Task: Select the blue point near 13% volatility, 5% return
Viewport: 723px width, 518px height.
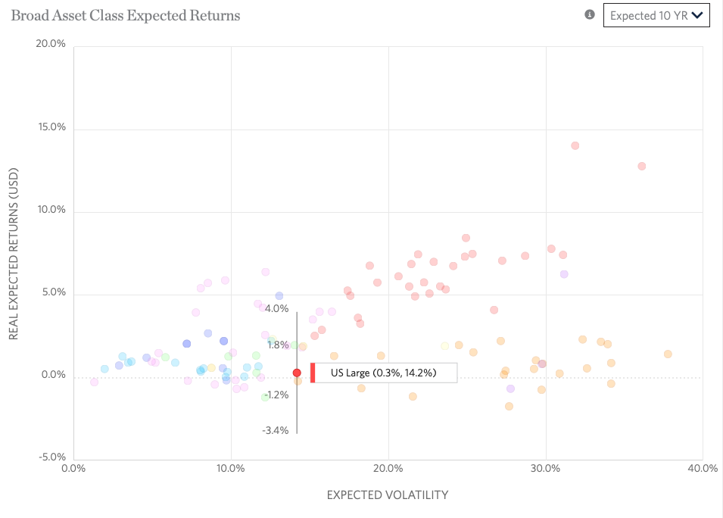Action: [279, 296]
